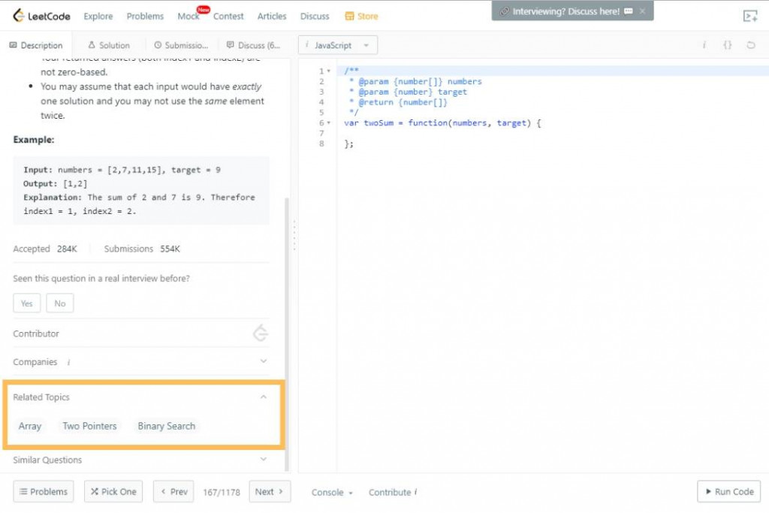Click the Two Pointers topic tag
Screen dimensions: 769x513
(x=90, y=426)
